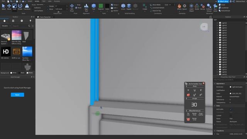This screenshot has height=139, width=247.
Task: Click the Run Script icon
Action: point(215,8)
